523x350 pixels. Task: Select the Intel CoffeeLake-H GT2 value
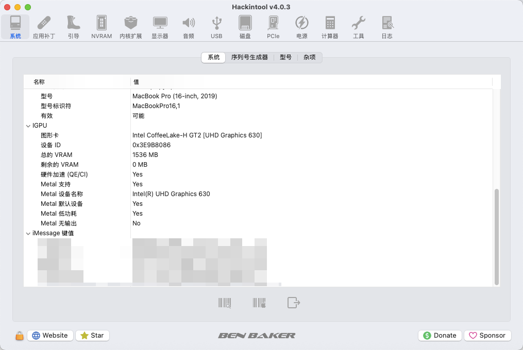click(x=197, y=135)
